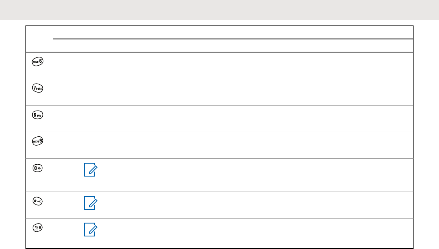Viewport: 439px width, 249px height.
Task: Click the hash keypad key icon
Action: (37, 227)
